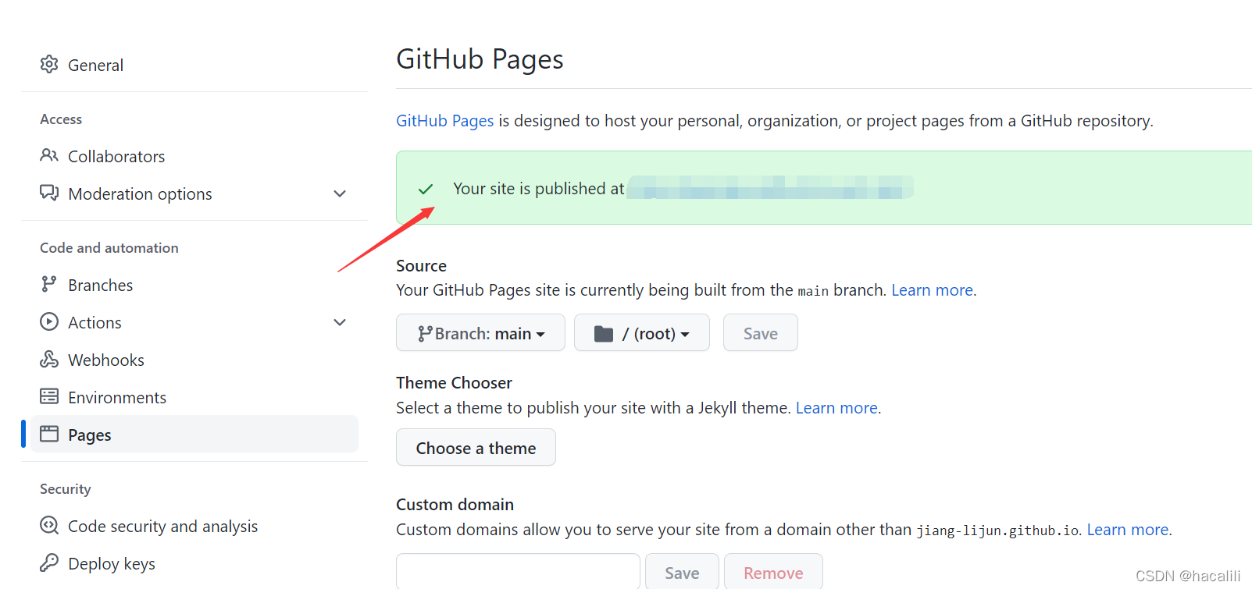Open the Branch: main dropdown
The height and width of the screenshot is (589, 1252).
(480, 332)
